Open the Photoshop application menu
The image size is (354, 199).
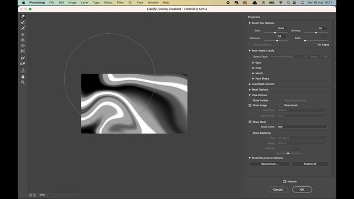tap(37, 2)
